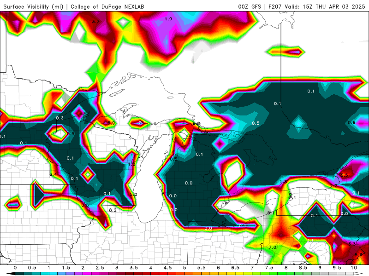The height and width of the screenshot is (276, 369).
Task: Click the 'Valid: 15Z THU APR 03 2025' text
Action: click(x=325, y=6)
